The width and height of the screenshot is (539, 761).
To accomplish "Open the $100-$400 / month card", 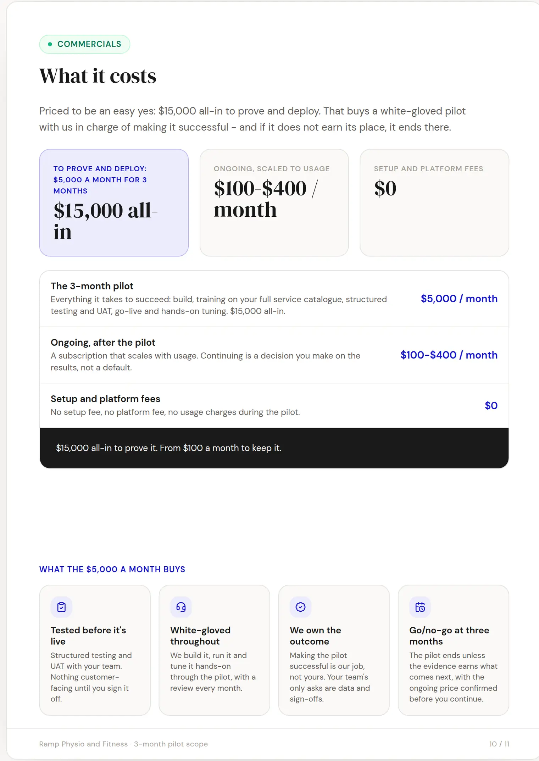I will 274,202.
